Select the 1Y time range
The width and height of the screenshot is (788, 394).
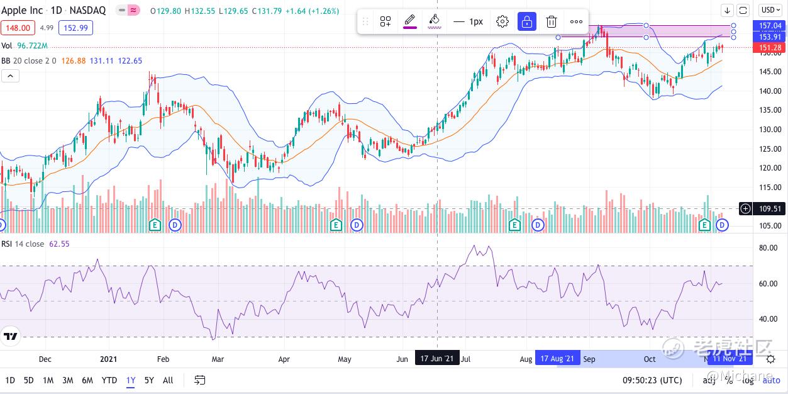(x=131, y=380)
